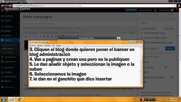Click the Herramientas wrench icon in sidebar

pos(2,76)
